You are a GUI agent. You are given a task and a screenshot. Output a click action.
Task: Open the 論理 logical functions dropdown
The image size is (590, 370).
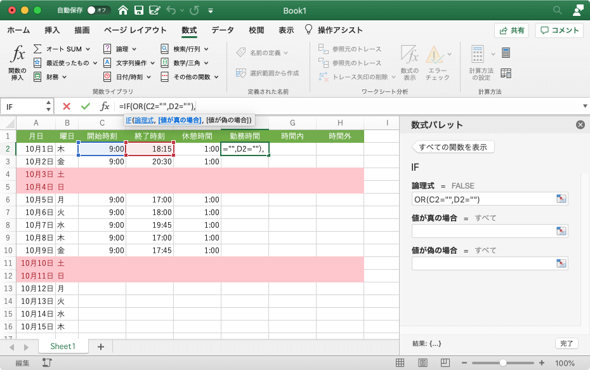pyautogui.click(x=120, y=49)
